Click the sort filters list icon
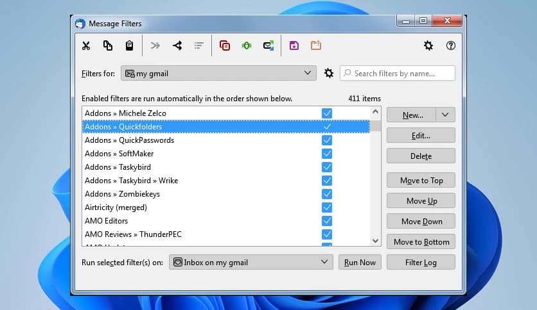The image size is (537, 310). (x=198, y=45)
